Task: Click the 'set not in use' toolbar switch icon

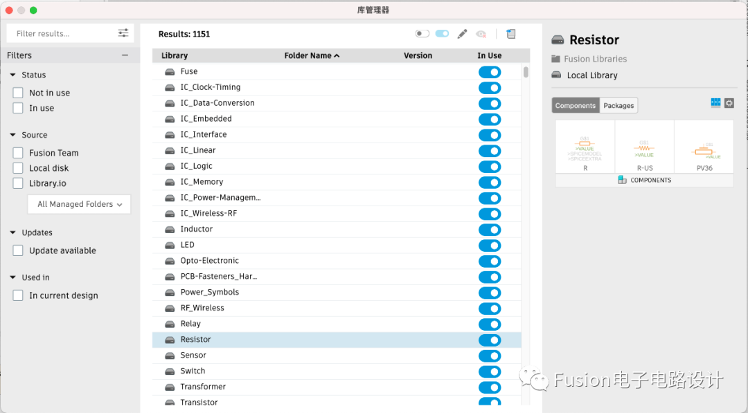Action: coord(422,33)
